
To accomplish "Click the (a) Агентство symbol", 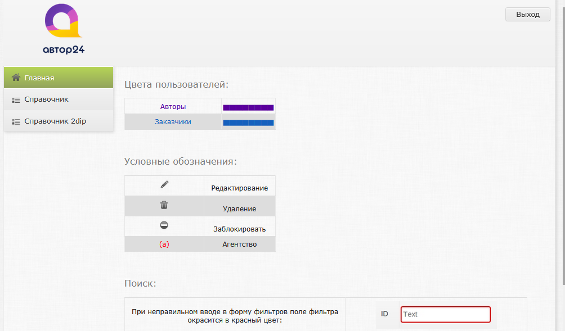I will pos(163,243).
